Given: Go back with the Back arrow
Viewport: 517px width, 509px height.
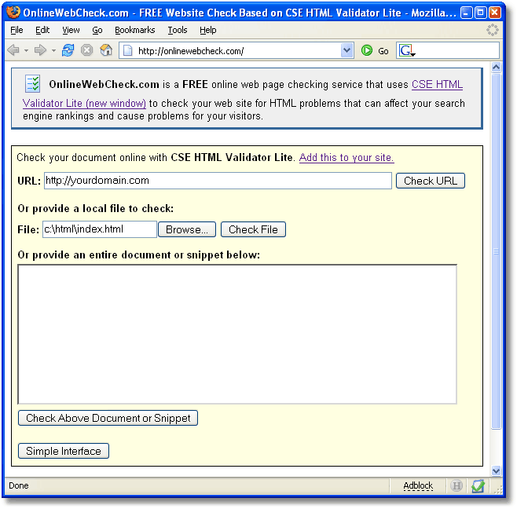Looking at the screenshot, I should (x=13, y=50).
